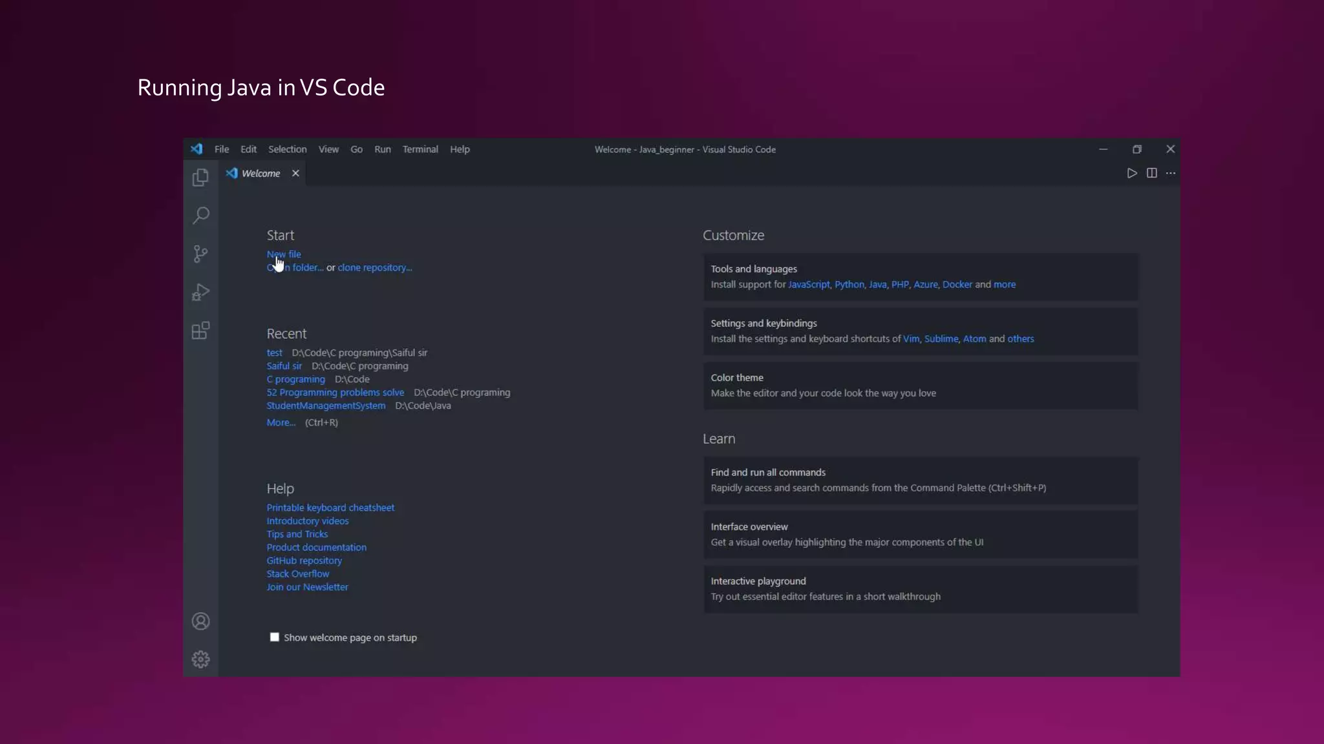
Task: Open GitHub repository link
Action: point(304,561)
